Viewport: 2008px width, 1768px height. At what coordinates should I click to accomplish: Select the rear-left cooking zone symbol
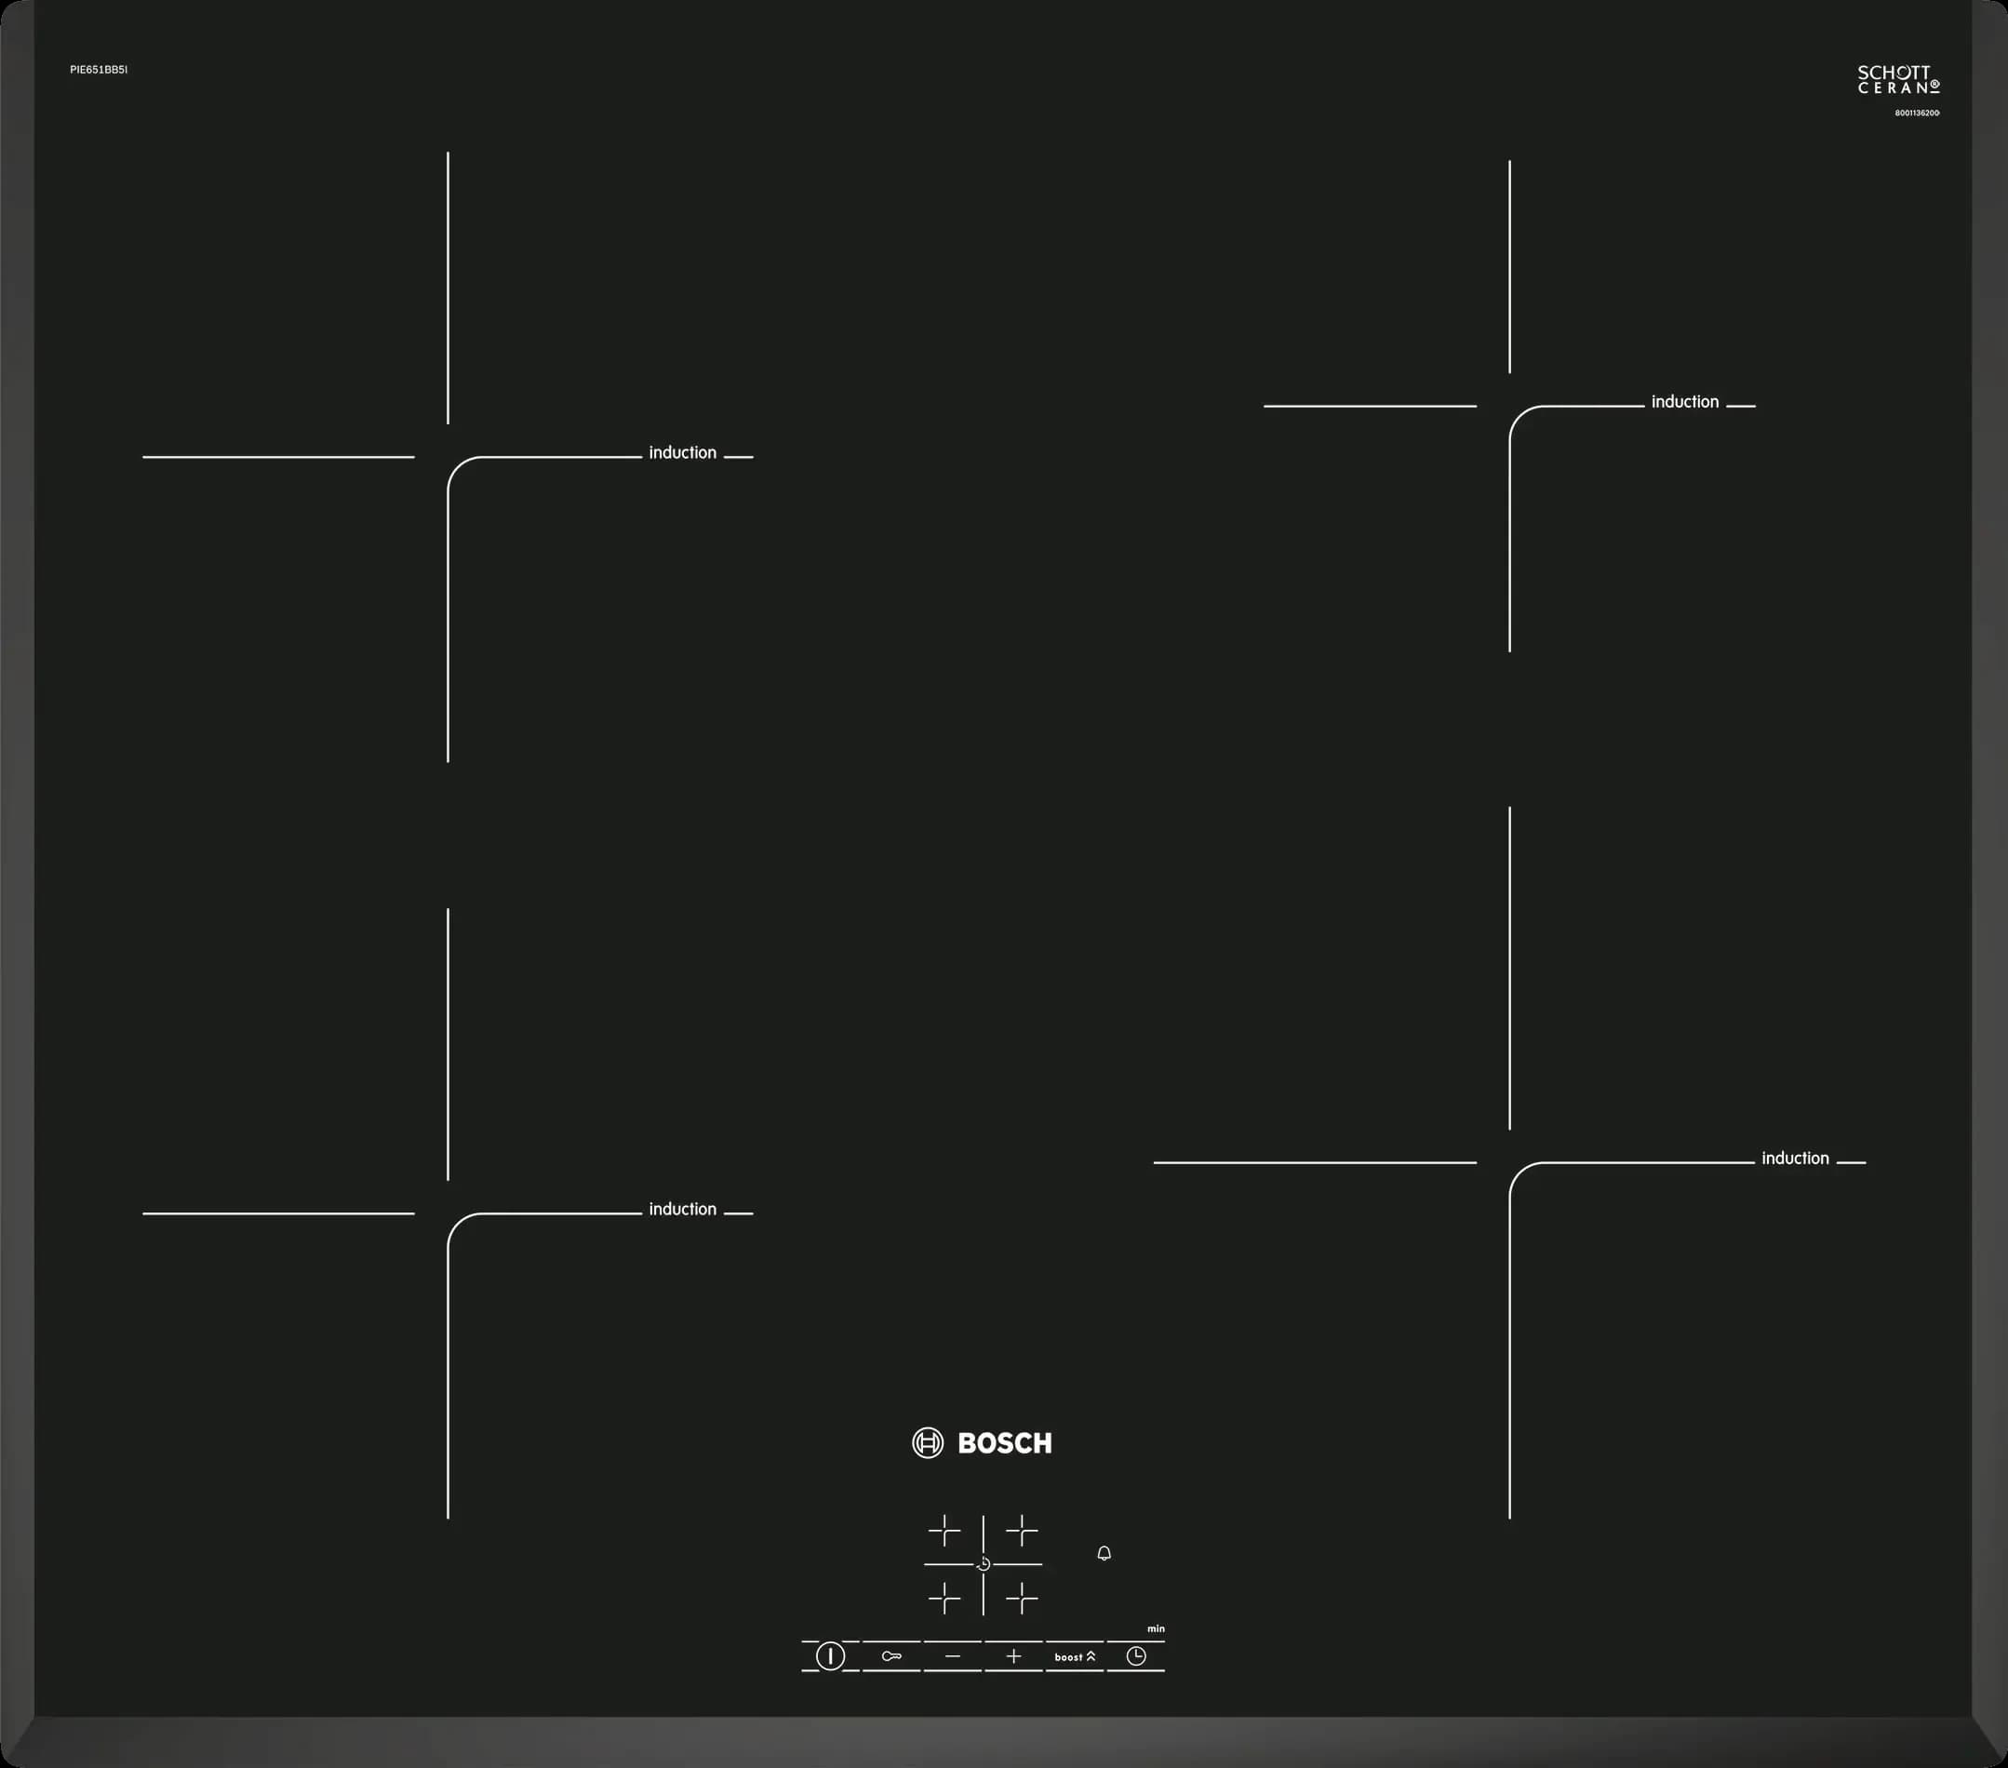click(944, 1531)
